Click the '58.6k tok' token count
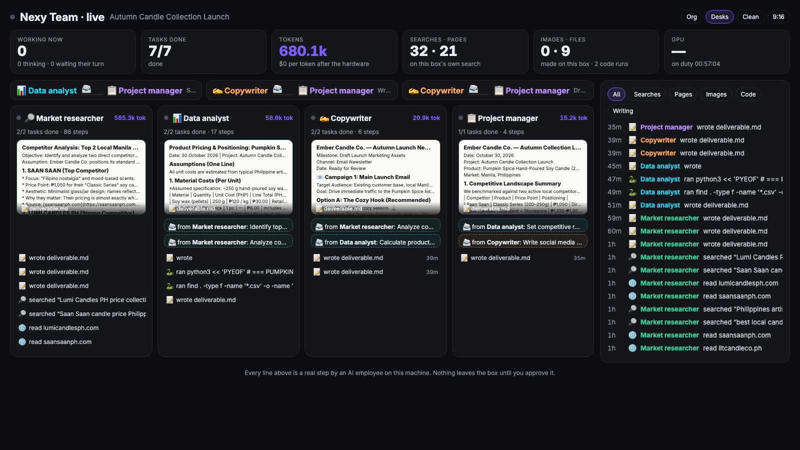 pos(279,118)
